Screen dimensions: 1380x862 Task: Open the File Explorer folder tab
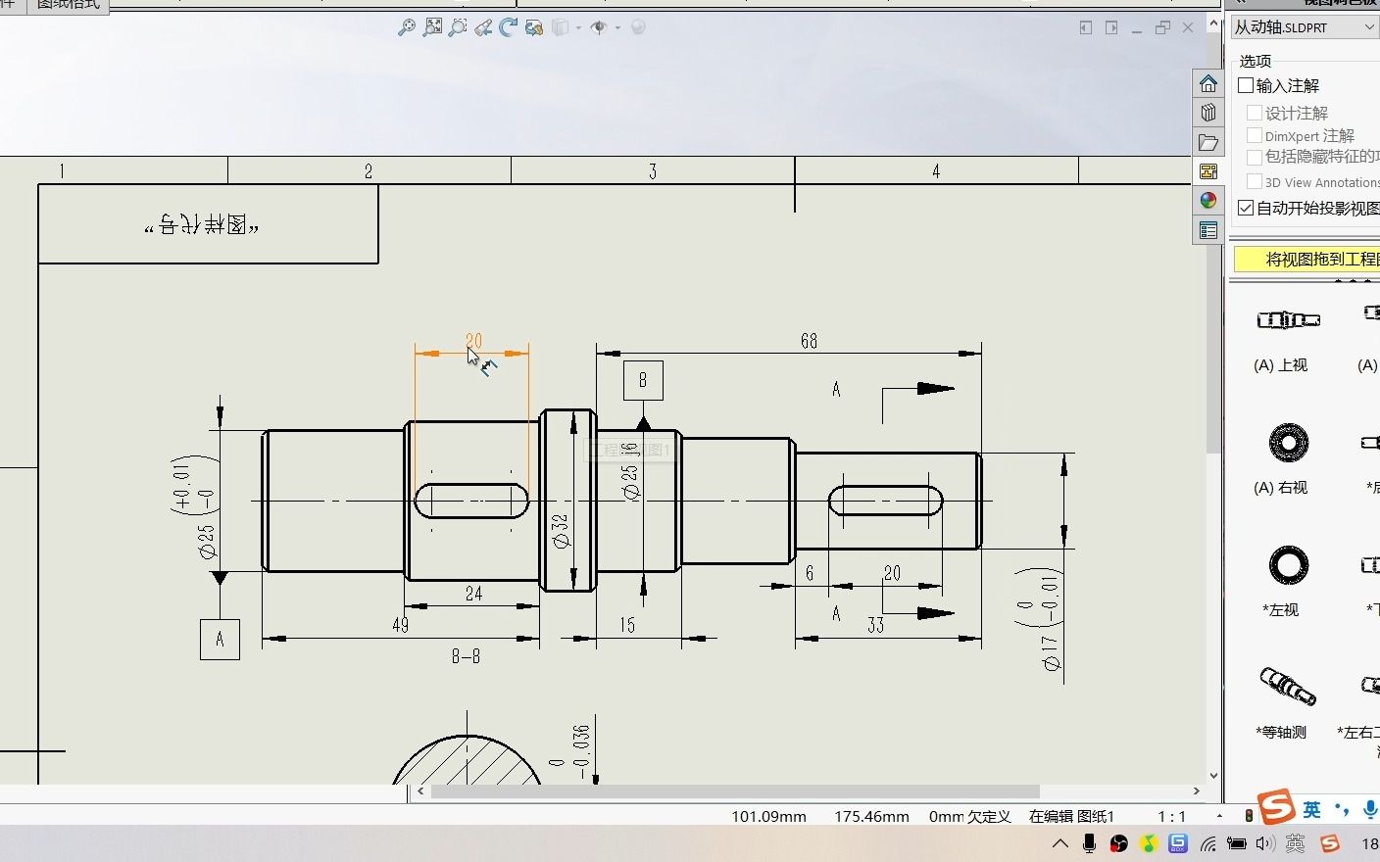coord(1208,142)
